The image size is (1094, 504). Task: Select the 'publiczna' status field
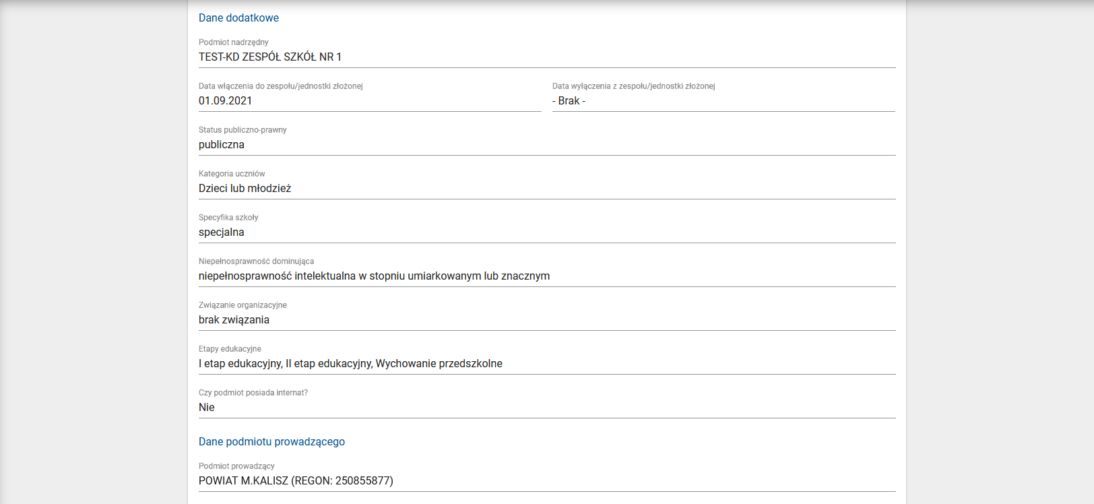point(222,145)
